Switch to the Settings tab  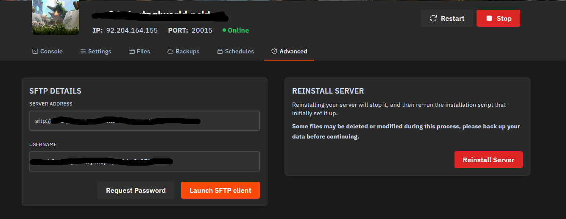pyautogui.click(x=96, y=51)
